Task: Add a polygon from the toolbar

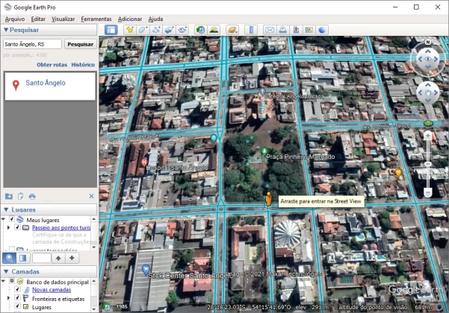Action: pos(143,30)
